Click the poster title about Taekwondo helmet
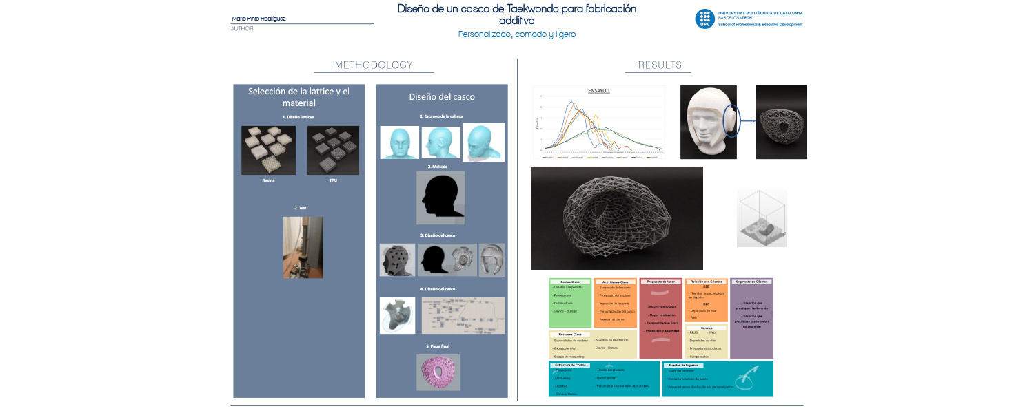This screenshot has width=1034, height=413. coord(516,14)
